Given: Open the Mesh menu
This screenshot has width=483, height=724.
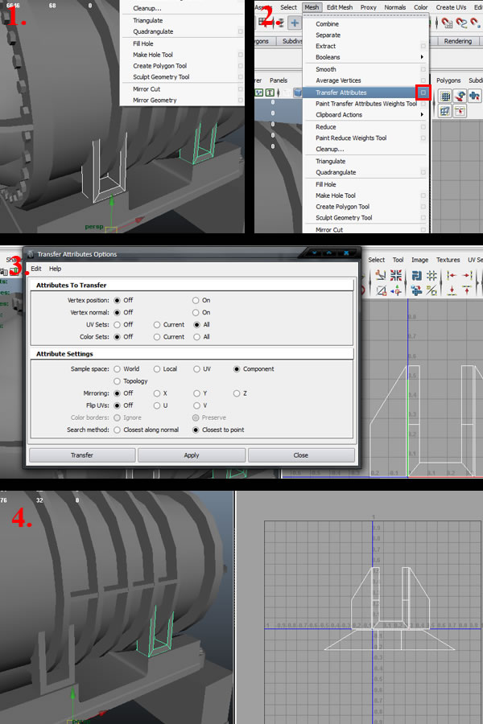Looking at the screenshot, I should (x=312, y=7).
